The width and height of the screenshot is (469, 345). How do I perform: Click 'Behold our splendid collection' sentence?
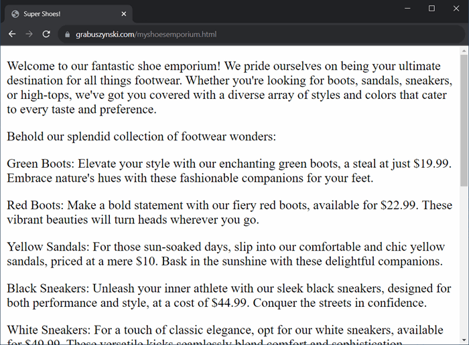click(141, 136)
